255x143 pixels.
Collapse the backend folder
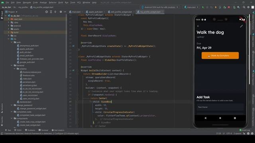click(12, 66)
